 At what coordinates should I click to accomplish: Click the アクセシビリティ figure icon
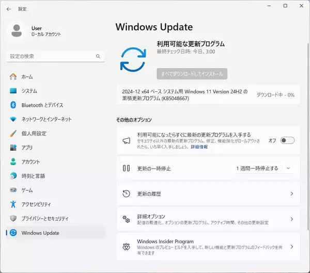(13, 204)
